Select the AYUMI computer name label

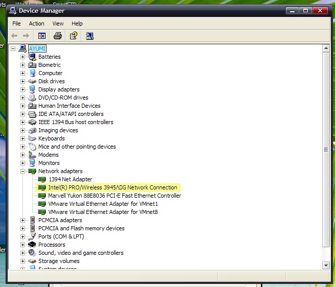[x=37, y=49]
